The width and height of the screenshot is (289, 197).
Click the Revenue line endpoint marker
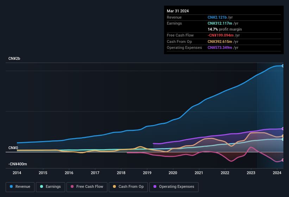[283, 66]
